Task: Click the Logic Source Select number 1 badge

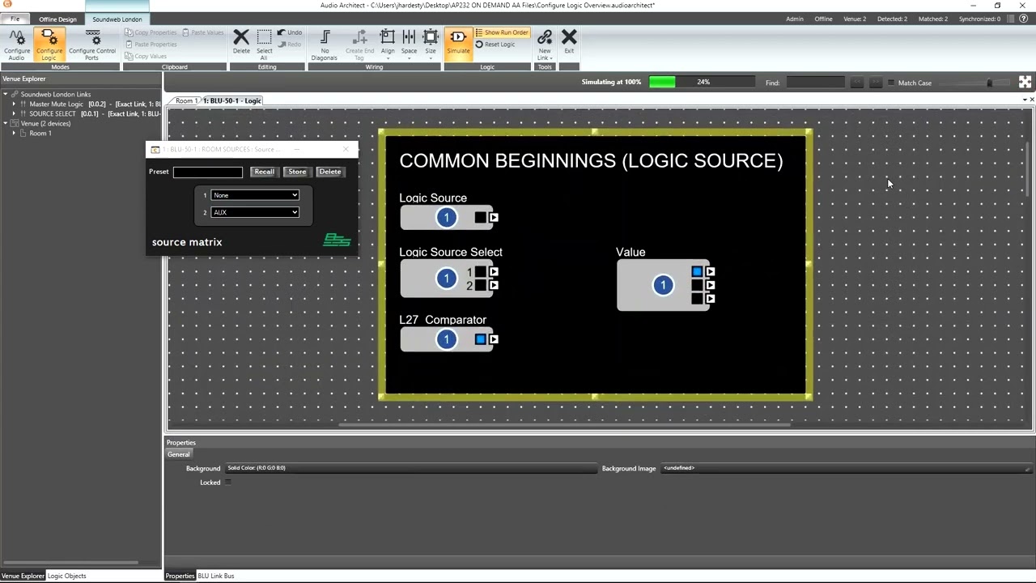Action: tap(446, 279)
